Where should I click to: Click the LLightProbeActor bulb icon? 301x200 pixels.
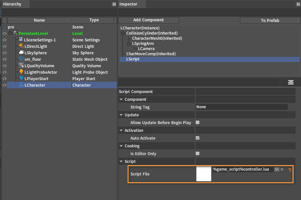(21, 72)
